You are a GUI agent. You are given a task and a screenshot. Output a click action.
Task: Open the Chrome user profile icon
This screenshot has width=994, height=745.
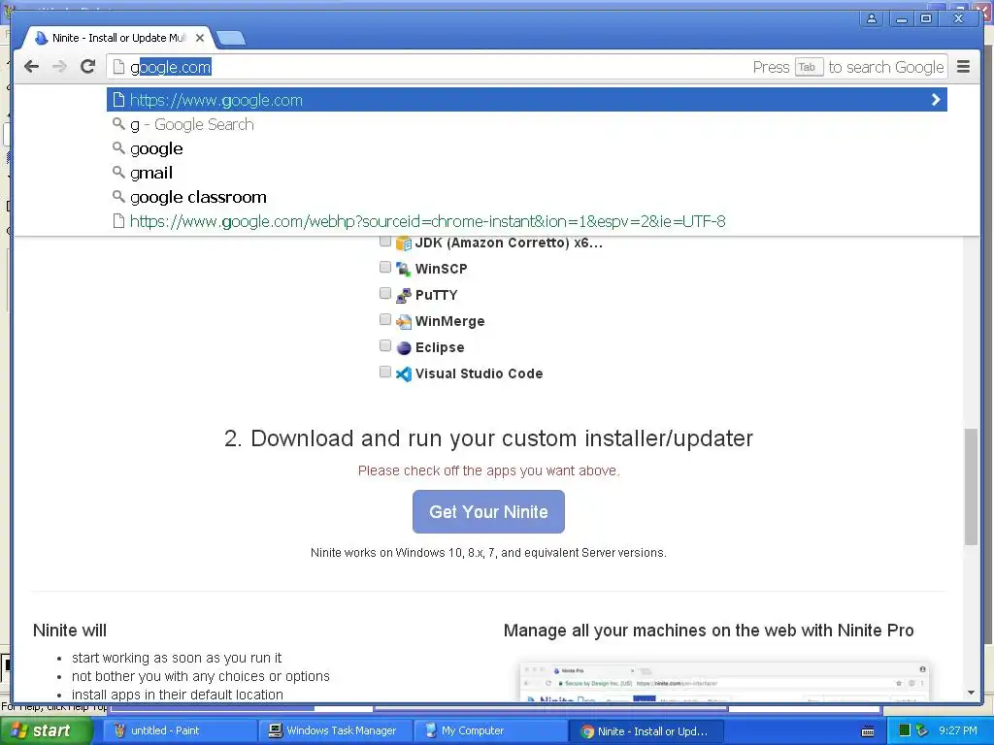click(872, 18)
